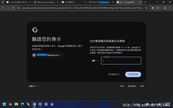Open the lock-and-key taskbar app
The width and height of the screenshot is (173, 108).
point(28,104)
